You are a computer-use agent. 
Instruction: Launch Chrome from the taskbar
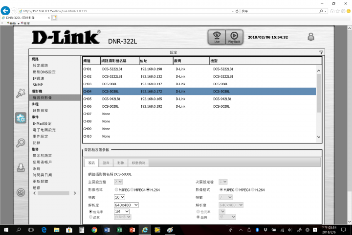(94, 230)
